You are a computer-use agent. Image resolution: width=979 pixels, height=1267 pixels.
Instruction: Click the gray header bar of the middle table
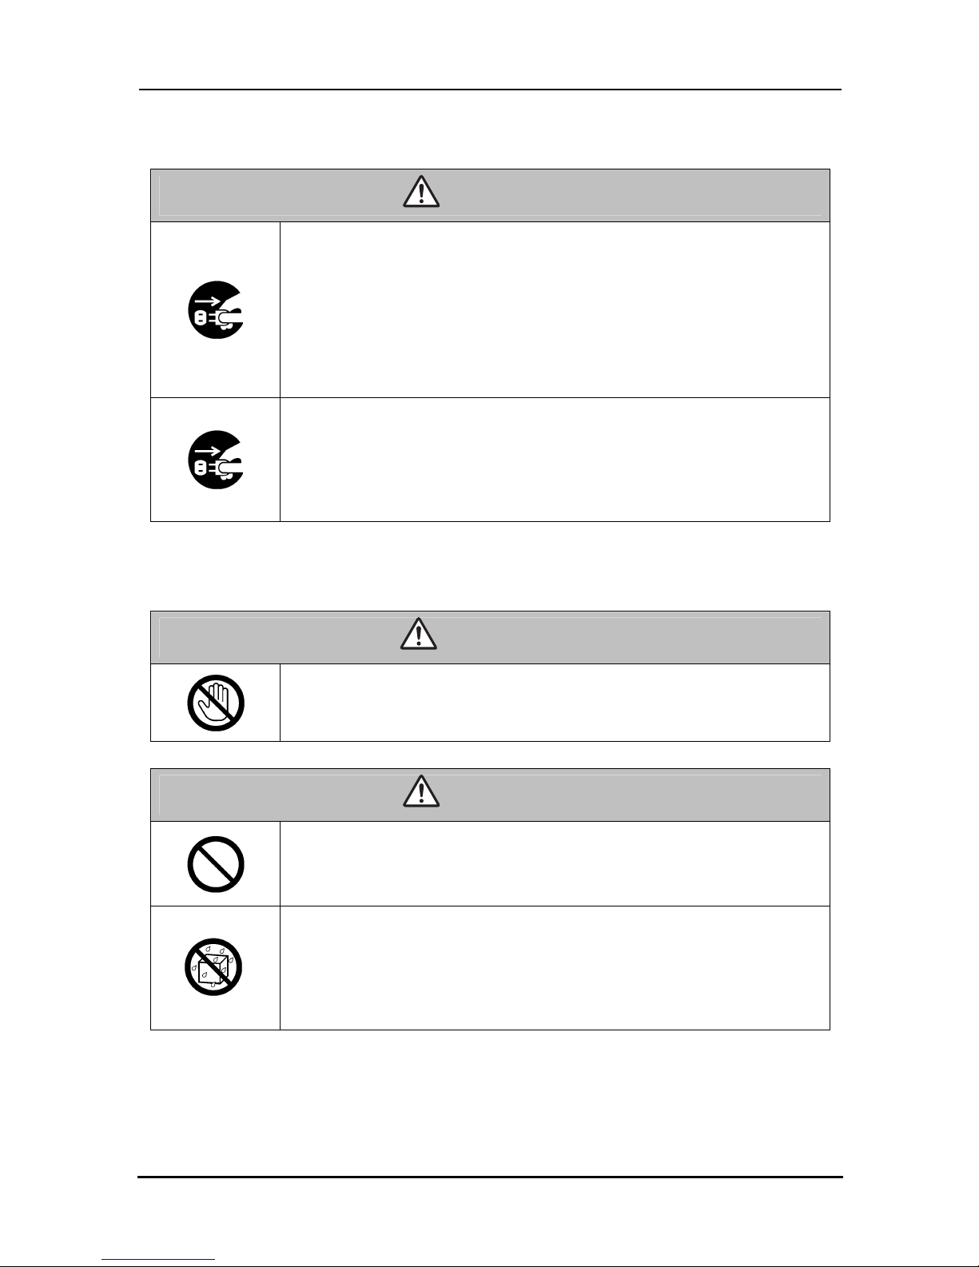pos(491,637)
